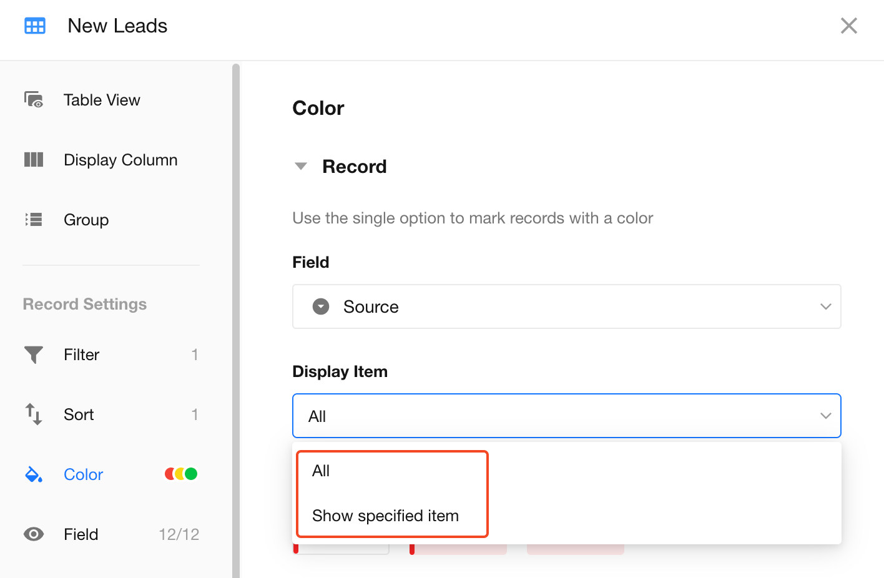Click the Field eye icon

coord(34,534)
